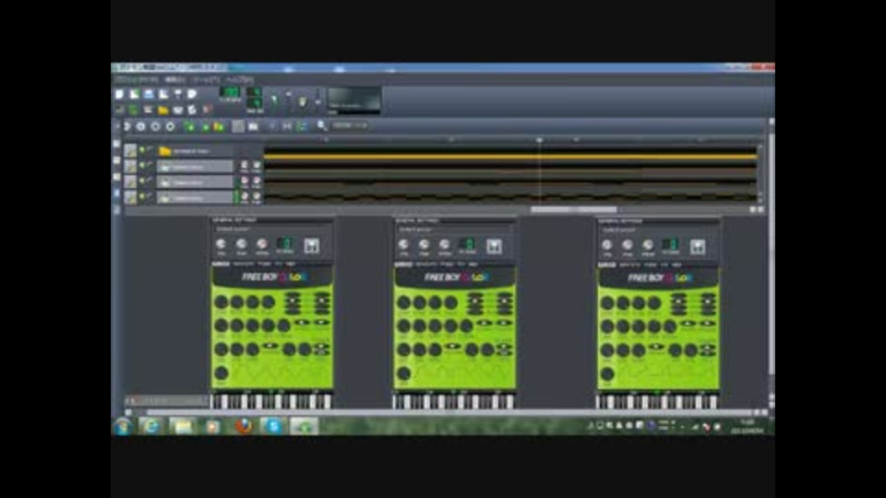This screenshot has height=498, width=886.
Task: Show the Piano Roll window
Action: pyautogui.click(x=150, y=109)
